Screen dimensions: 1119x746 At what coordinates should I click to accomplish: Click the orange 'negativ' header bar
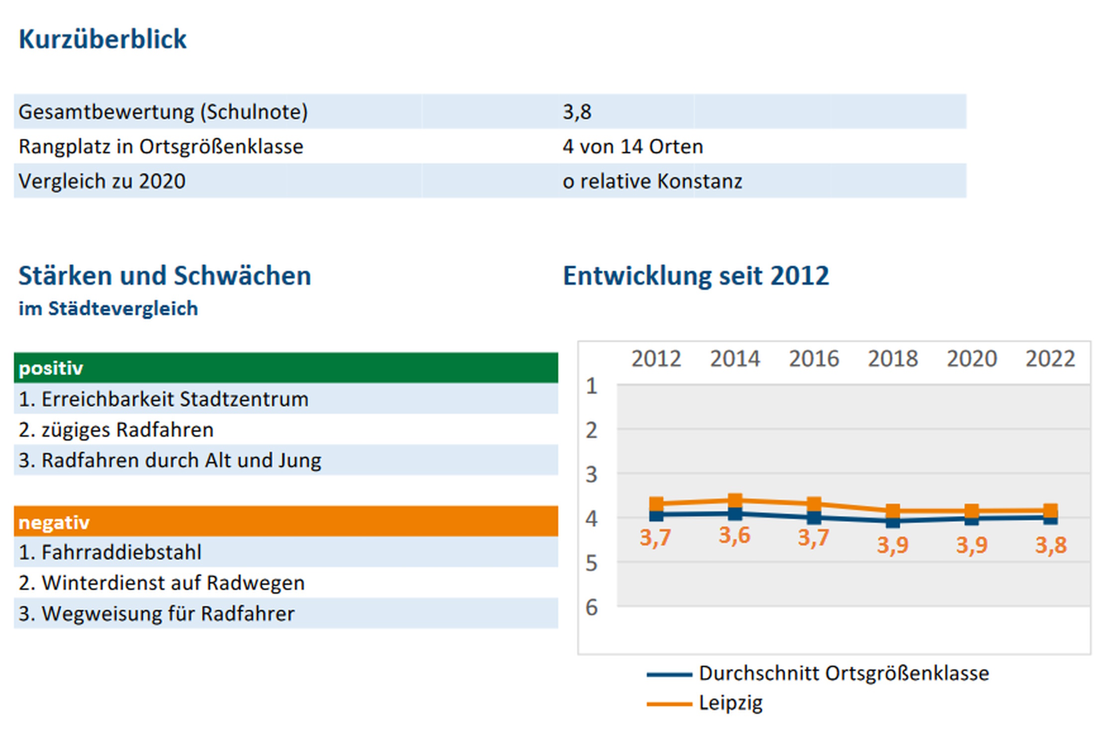pyautogui.click(x=285, y=522)
